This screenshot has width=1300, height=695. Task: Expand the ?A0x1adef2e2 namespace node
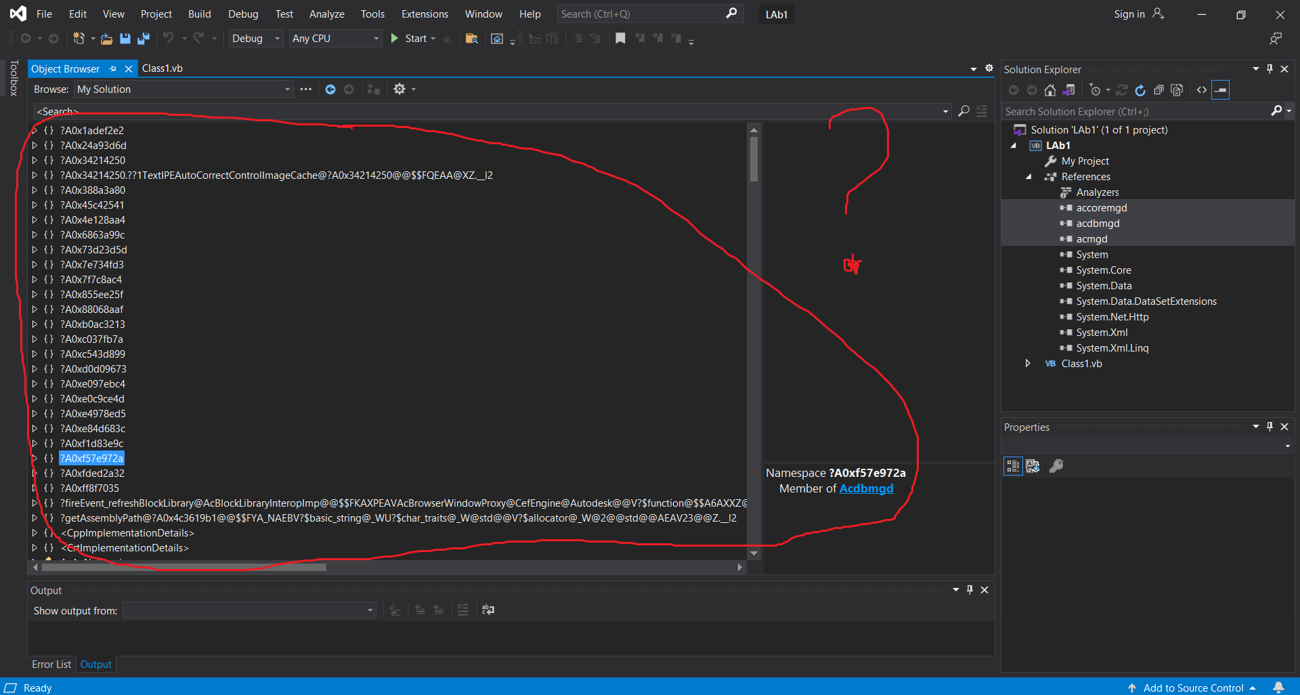coord(35,131)
